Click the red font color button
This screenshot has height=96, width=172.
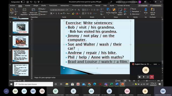[x=77, y=14]
